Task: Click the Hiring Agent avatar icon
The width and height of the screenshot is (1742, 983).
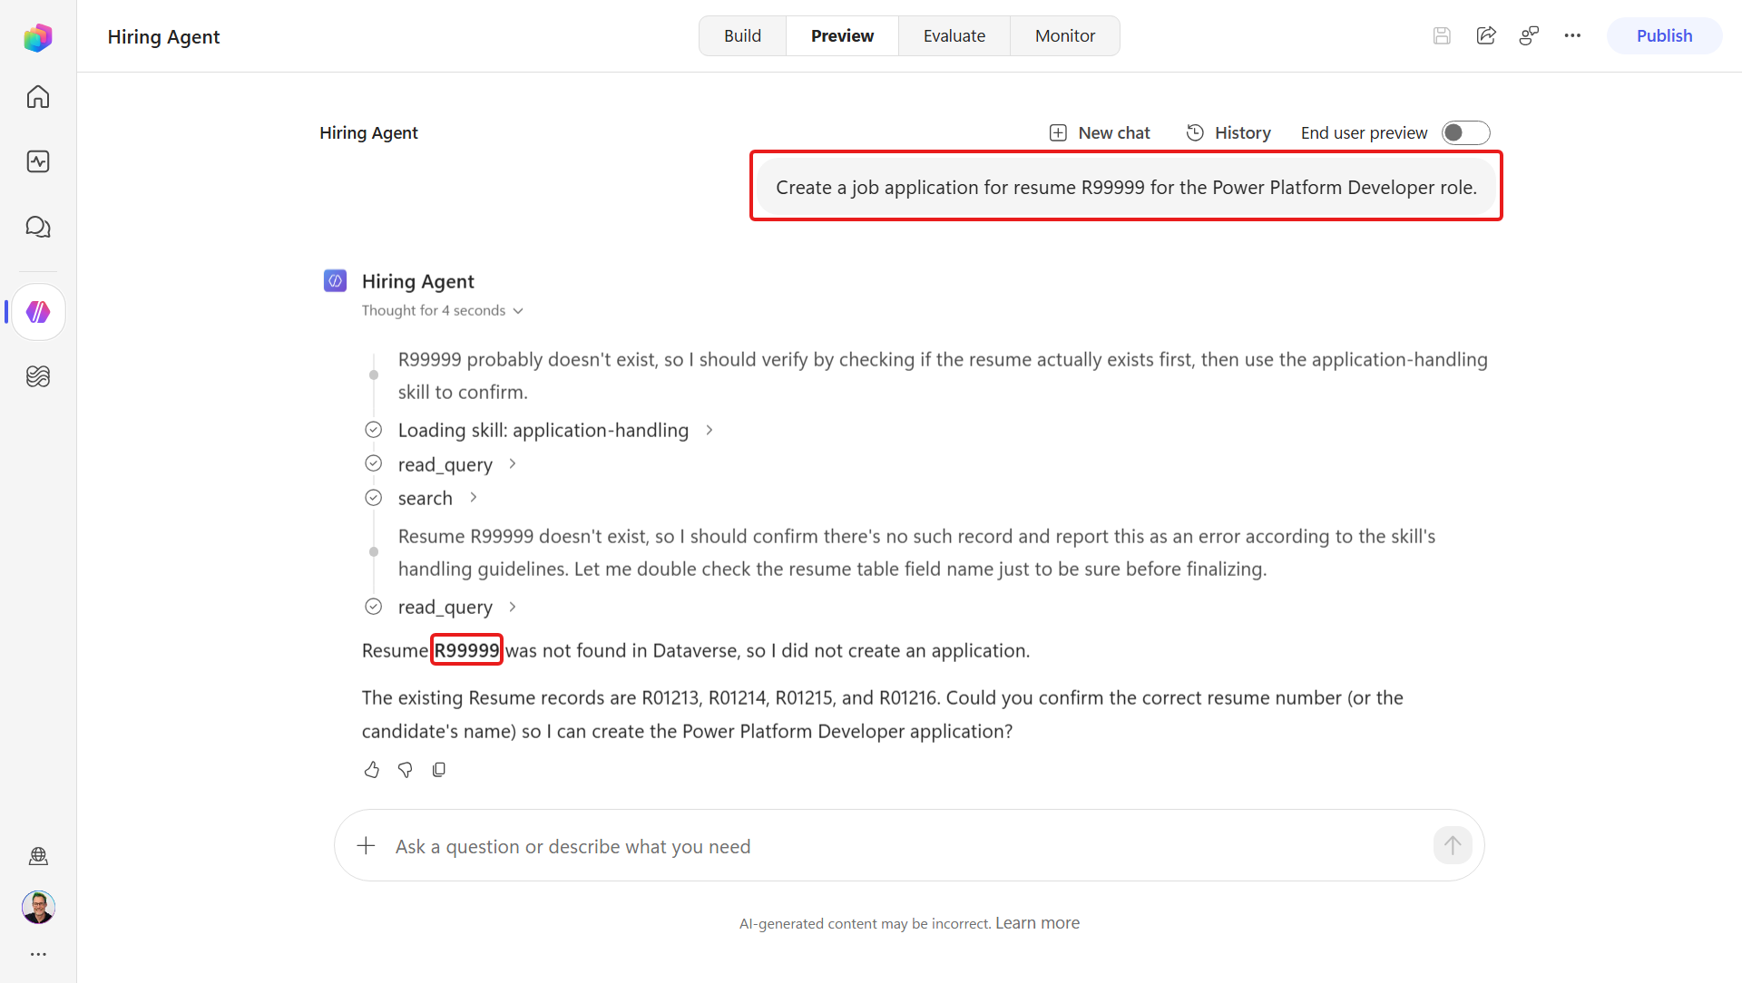Action: [335, 281]
